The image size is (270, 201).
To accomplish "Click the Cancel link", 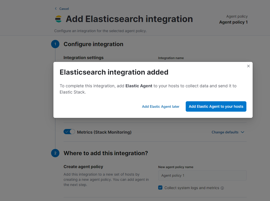I will (x=64, y=9).
